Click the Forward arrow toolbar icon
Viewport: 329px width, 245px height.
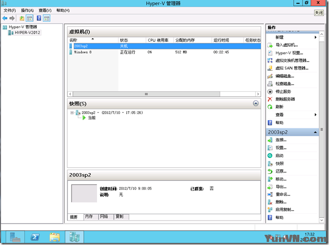point(12,18)
